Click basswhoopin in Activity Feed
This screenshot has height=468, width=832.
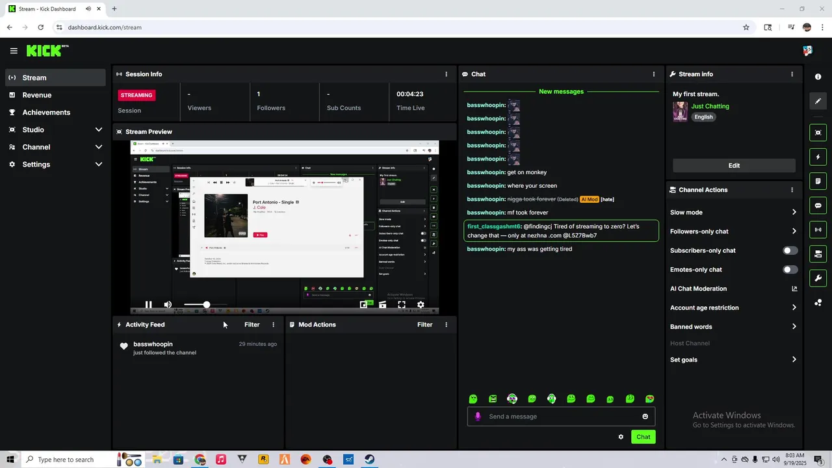(153, 344)
